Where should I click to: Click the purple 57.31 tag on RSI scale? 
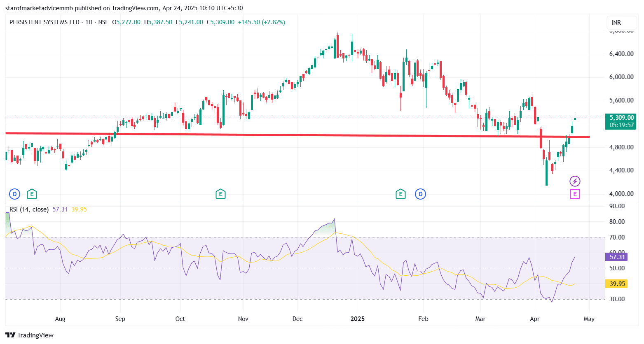coord(616,257)
